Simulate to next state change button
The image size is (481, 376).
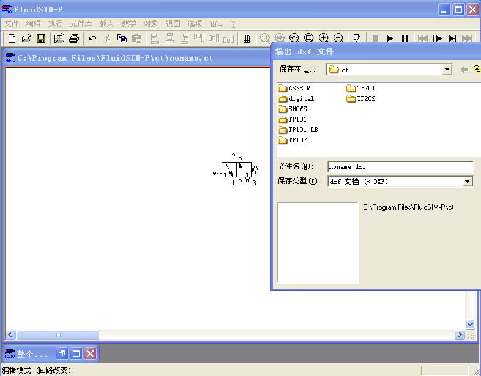[x=452, y=39]
